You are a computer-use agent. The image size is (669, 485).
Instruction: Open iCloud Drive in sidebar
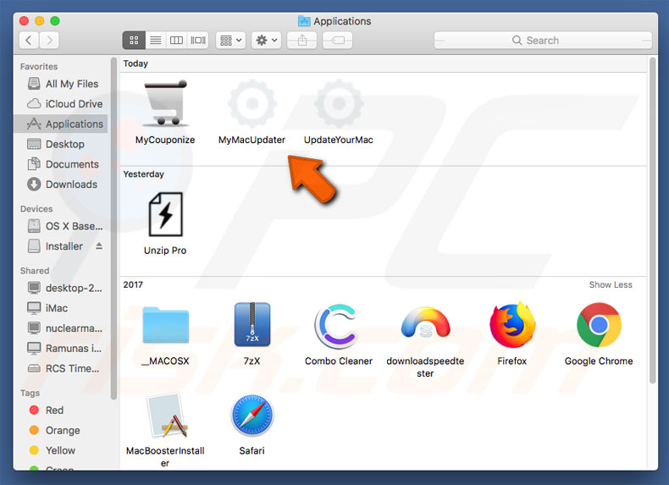click(x=74, y=104)
